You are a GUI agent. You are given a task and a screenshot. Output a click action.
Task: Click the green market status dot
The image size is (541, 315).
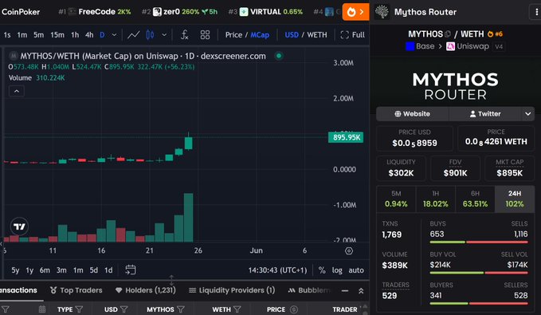(x=279, y=56)
